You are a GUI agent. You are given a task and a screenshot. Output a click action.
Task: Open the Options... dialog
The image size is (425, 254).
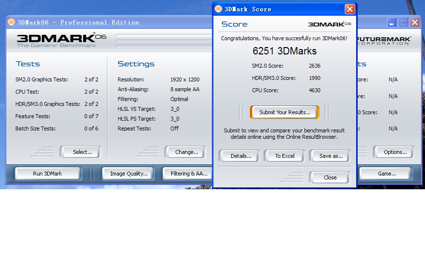click(395, 152)
